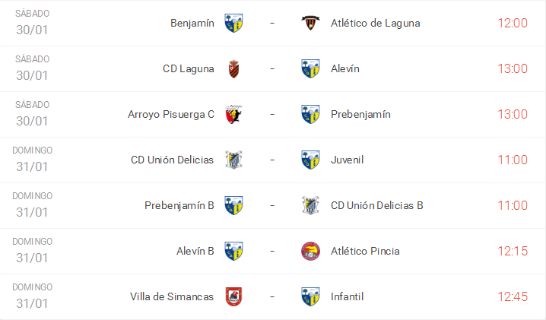Click the CD Unión Delicias crest
Viewport: 546px width, 320px height.
[x=233, y=160]
